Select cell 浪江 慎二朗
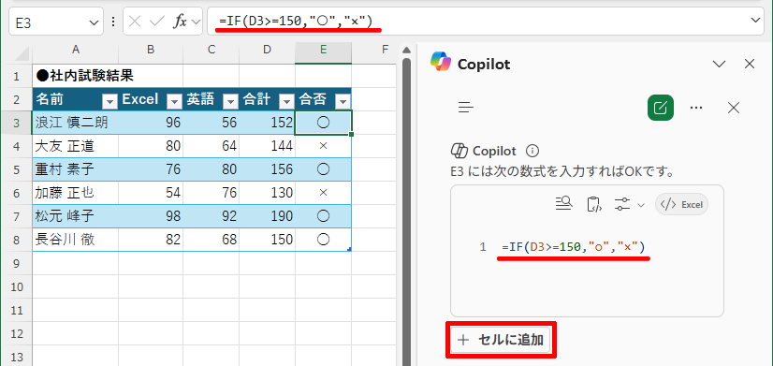Screen dimensions: 773x366 pos(76,123)
